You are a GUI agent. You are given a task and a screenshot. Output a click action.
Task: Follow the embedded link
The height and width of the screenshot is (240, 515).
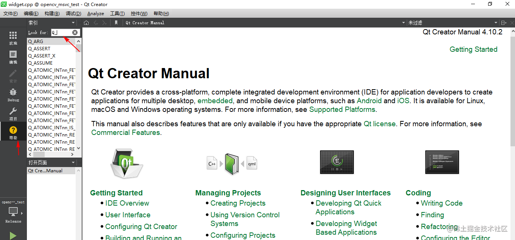(215, 101)
